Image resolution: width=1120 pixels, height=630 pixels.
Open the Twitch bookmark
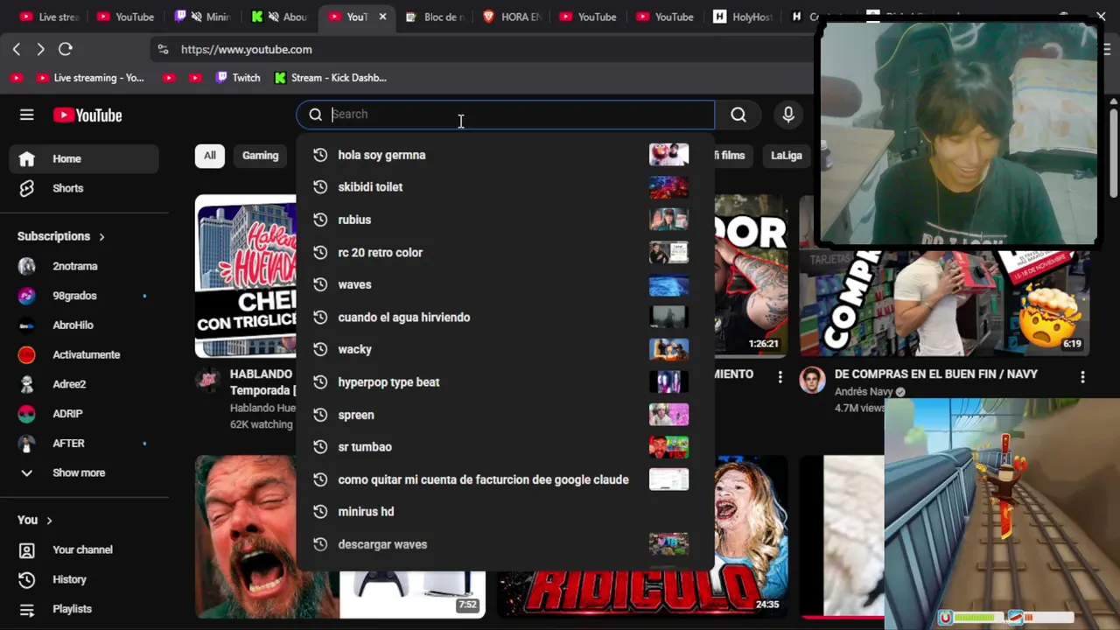238,78
